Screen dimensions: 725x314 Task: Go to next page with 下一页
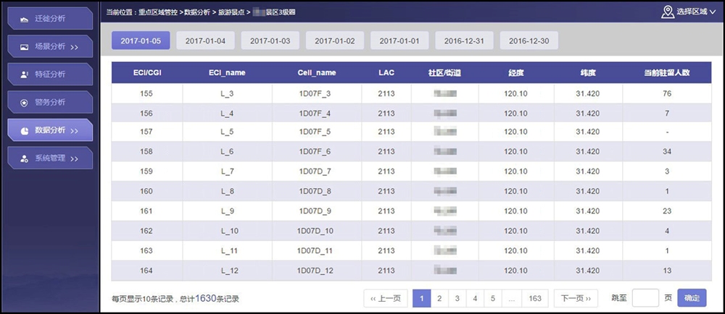576,298
